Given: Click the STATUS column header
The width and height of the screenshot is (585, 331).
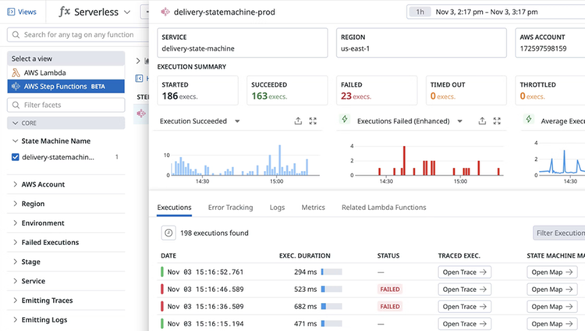Looking at the screenshot, I should coord(388,255).
